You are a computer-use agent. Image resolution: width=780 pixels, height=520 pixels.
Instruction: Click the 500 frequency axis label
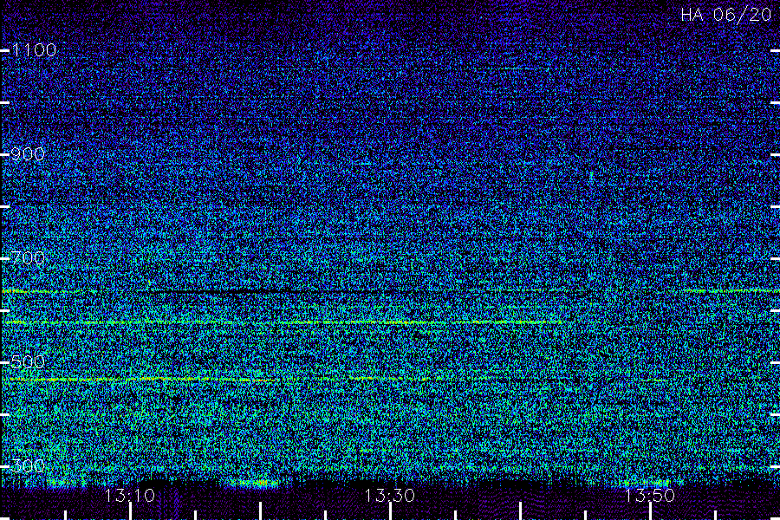pyautogui.click(x=28, y=361)
